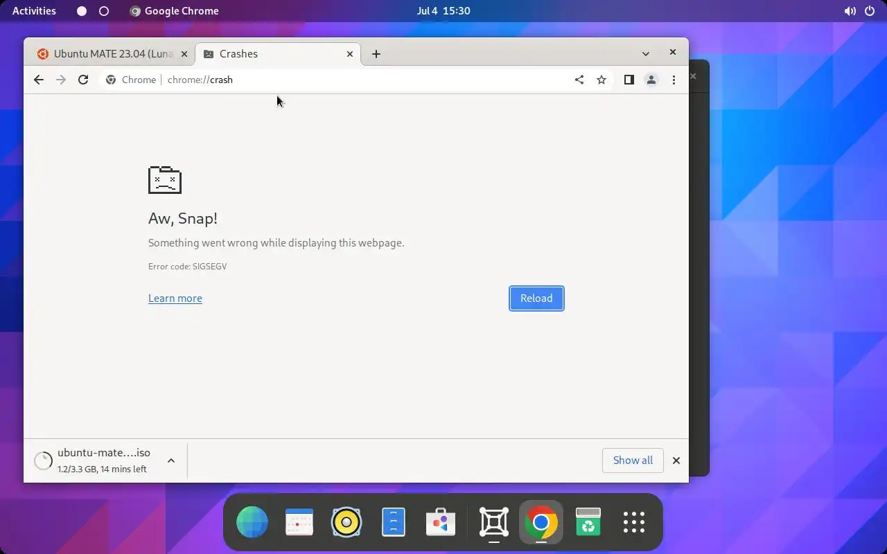This screenshot has height=554, width=887.
Task: Open the power menu in top bar
Action: click(870, 11)
